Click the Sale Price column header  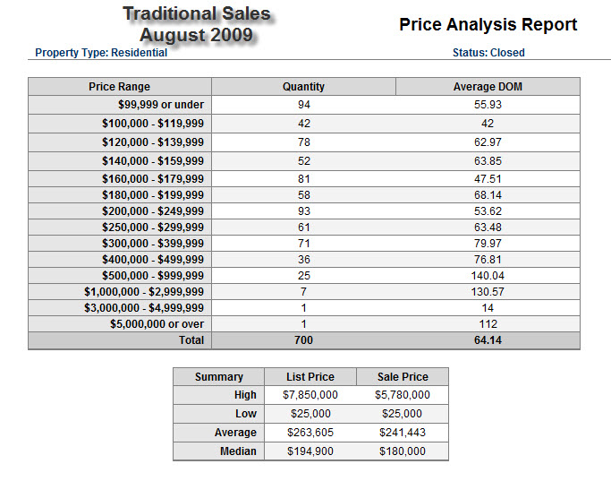pyautogui.click(x=402, y=377)
